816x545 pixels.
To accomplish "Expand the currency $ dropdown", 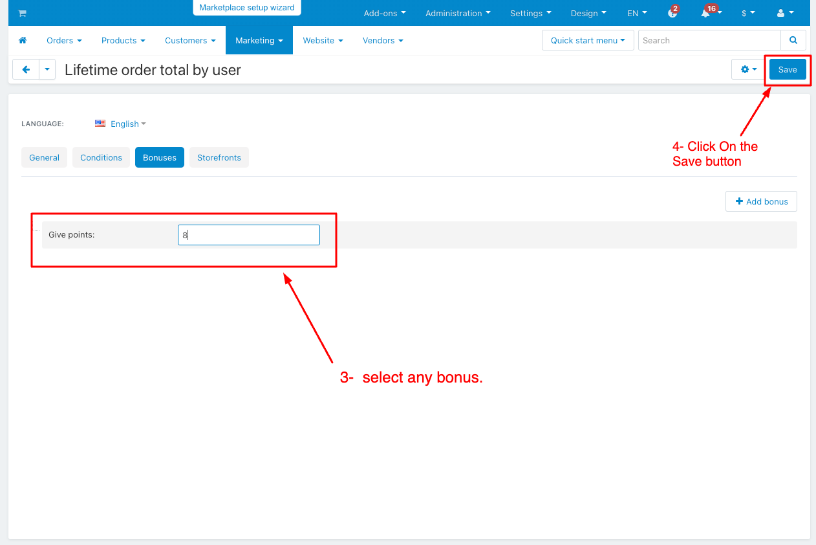I will click(748, 13).
